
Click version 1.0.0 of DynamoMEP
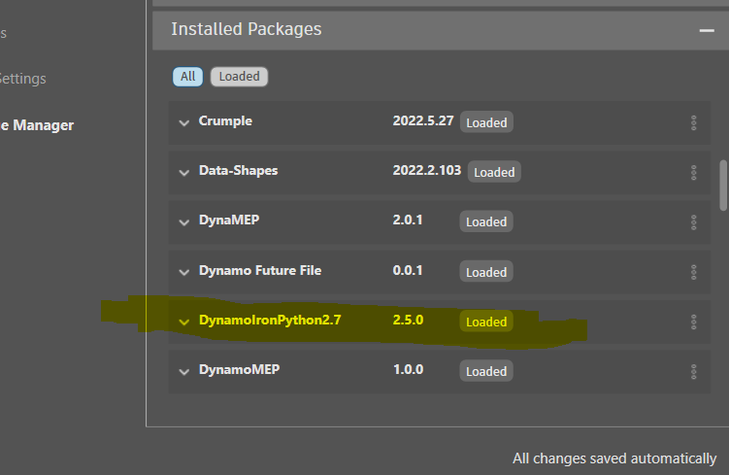click(x=409, y=369)
